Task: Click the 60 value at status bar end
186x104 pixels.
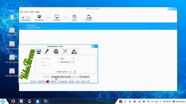Action: [x=88, y=81]
